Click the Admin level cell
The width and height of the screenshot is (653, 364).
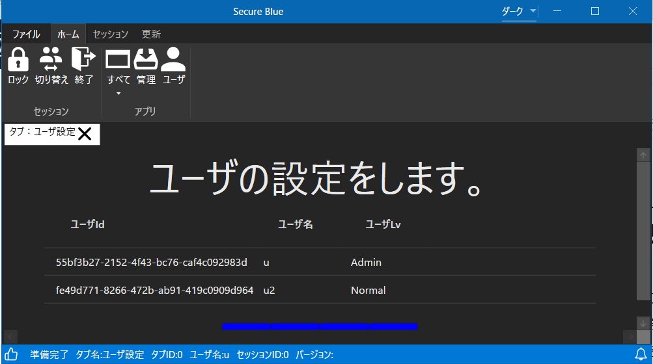pos(366,263)
